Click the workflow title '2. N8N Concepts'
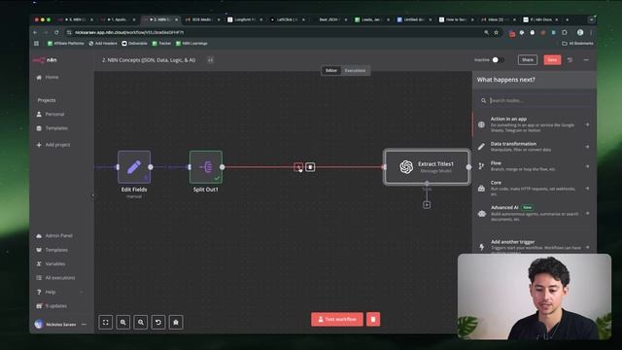The image size is (622, 350). (149, 60)
